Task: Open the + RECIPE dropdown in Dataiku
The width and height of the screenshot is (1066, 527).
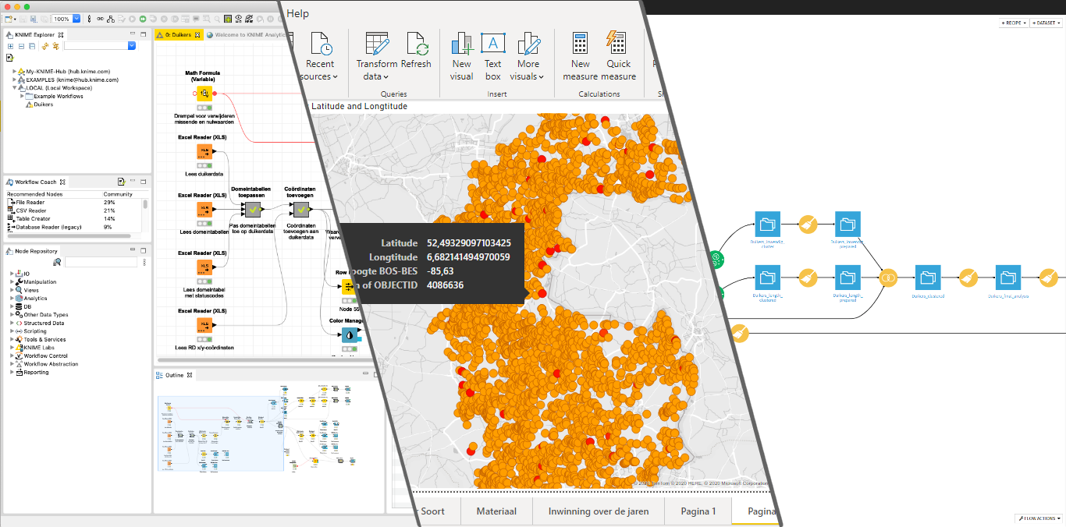Action: [x=1014, y=23]
